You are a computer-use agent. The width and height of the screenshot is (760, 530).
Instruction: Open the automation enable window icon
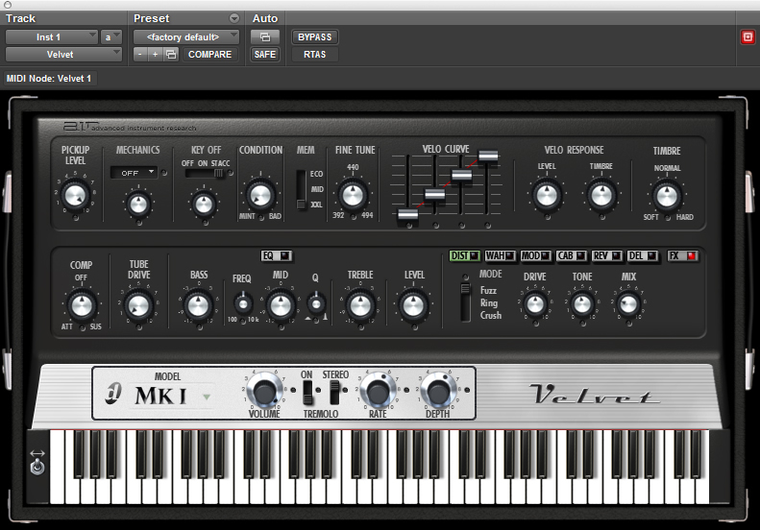tap(264, 36)
